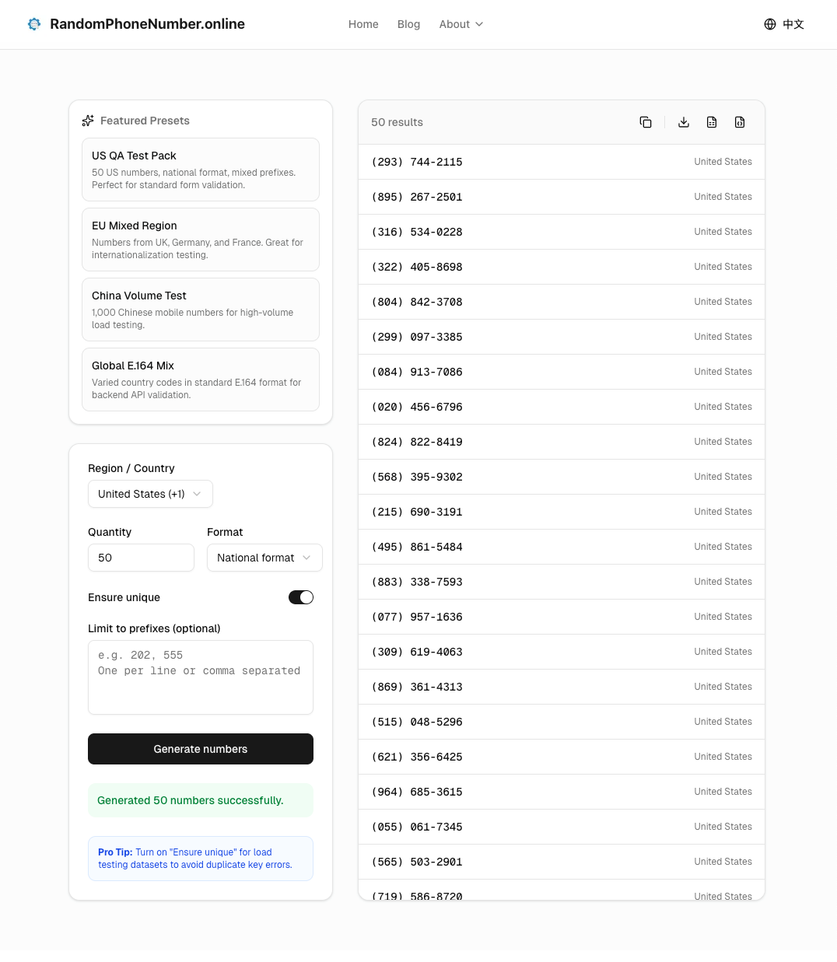The height and width of the screenshot is (962, 837).
Task: Copy all results to clipboard icon
Action: pyautogui.click(x=646, y=122)
